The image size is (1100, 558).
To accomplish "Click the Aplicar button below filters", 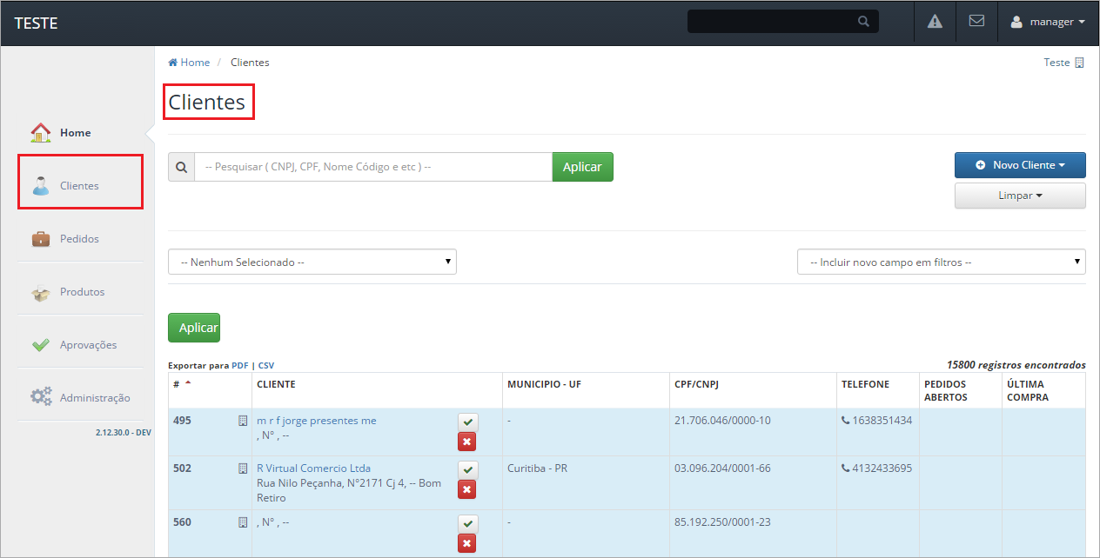I will [x=194, y=328].
